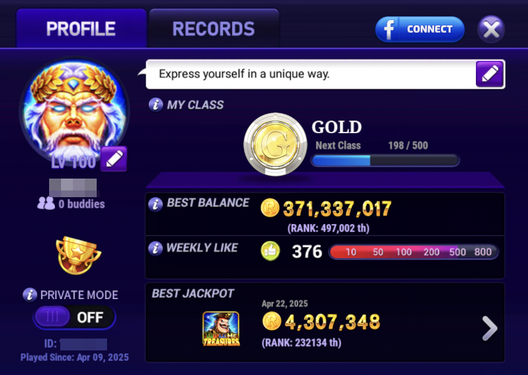Toggle the Private Mode switch
The image size is (528, 375).
click(74, 317)
